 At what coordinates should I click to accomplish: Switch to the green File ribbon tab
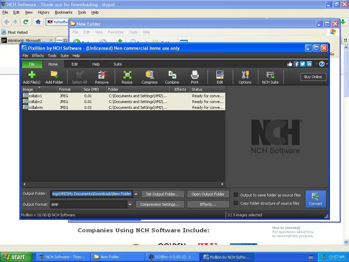pyautogui.click(x=32, y=64)
